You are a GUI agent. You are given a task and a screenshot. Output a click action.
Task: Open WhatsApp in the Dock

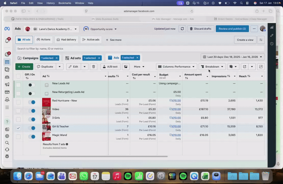pyautogui.click(x=84, y=176)
